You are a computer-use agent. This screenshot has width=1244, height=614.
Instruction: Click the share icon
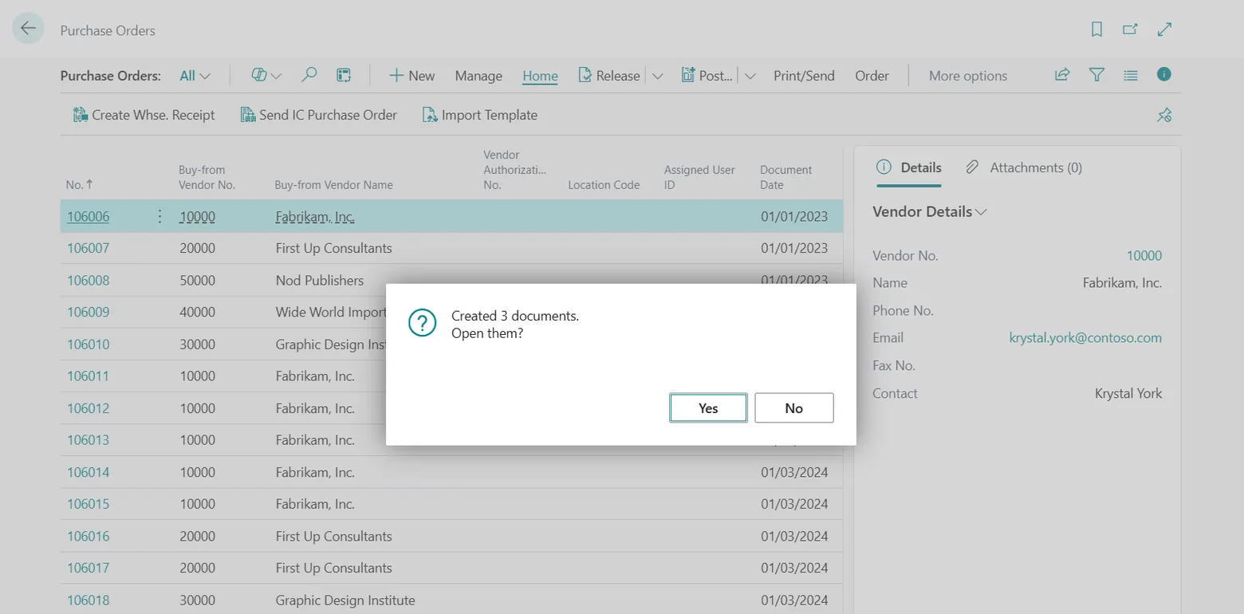[x=1061, y=75]
